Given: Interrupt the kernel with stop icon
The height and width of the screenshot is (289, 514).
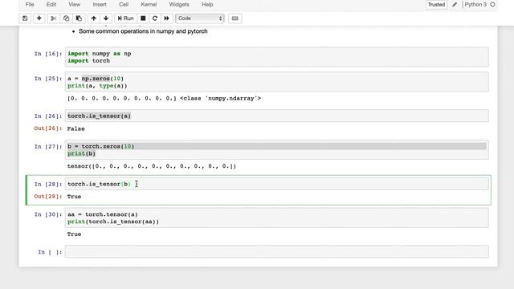Looking at the screenshot, I should coord(143,18).
